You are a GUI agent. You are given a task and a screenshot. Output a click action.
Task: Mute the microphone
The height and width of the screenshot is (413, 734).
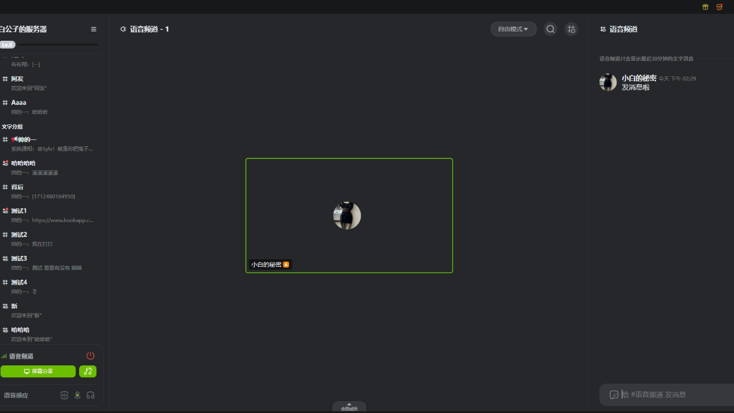pos(77,395)
